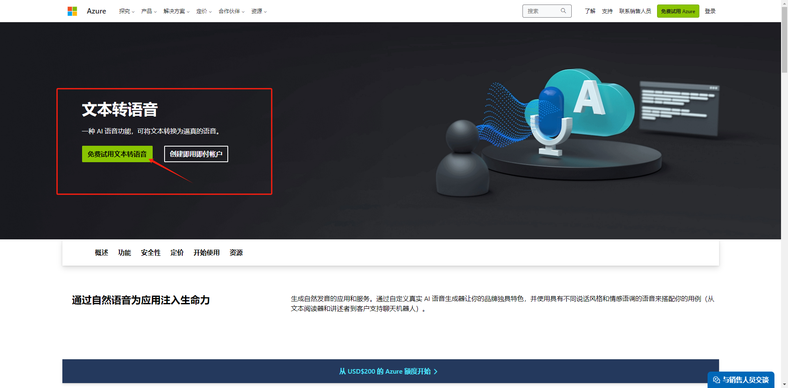Switch to the 资源 tab in page navigation
Viewport: 788px width, 388px height.
(236, 253)
